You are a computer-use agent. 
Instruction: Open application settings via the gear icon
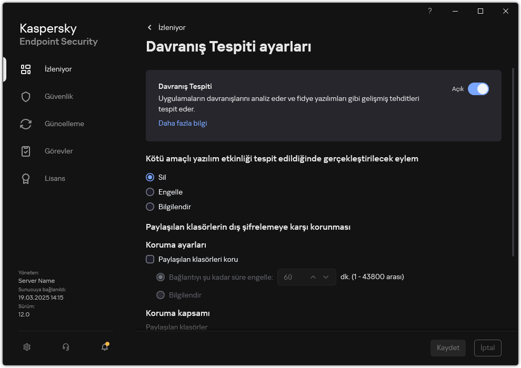(x=26, y=347)
